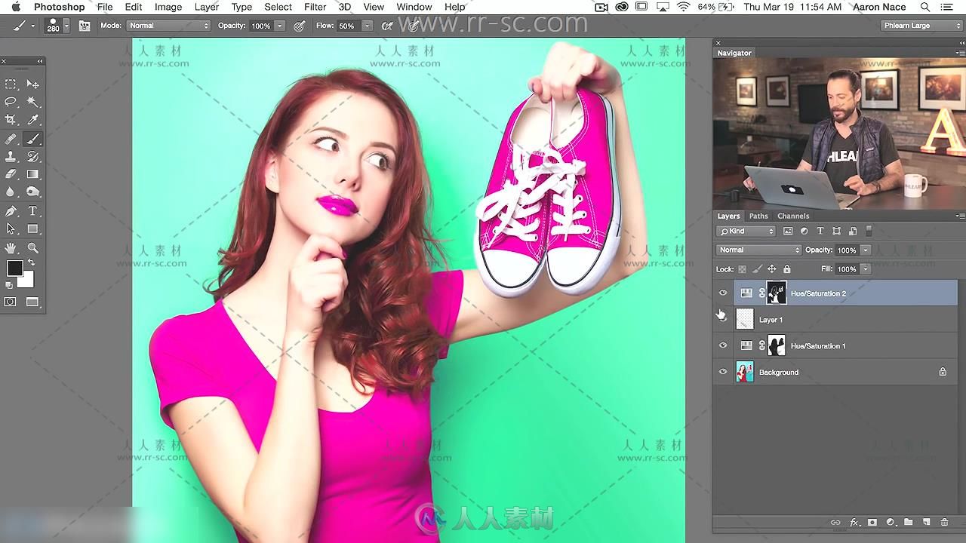The image size is (966, 543).
Task: Select the Eraser tool
Action: point(11,174)
